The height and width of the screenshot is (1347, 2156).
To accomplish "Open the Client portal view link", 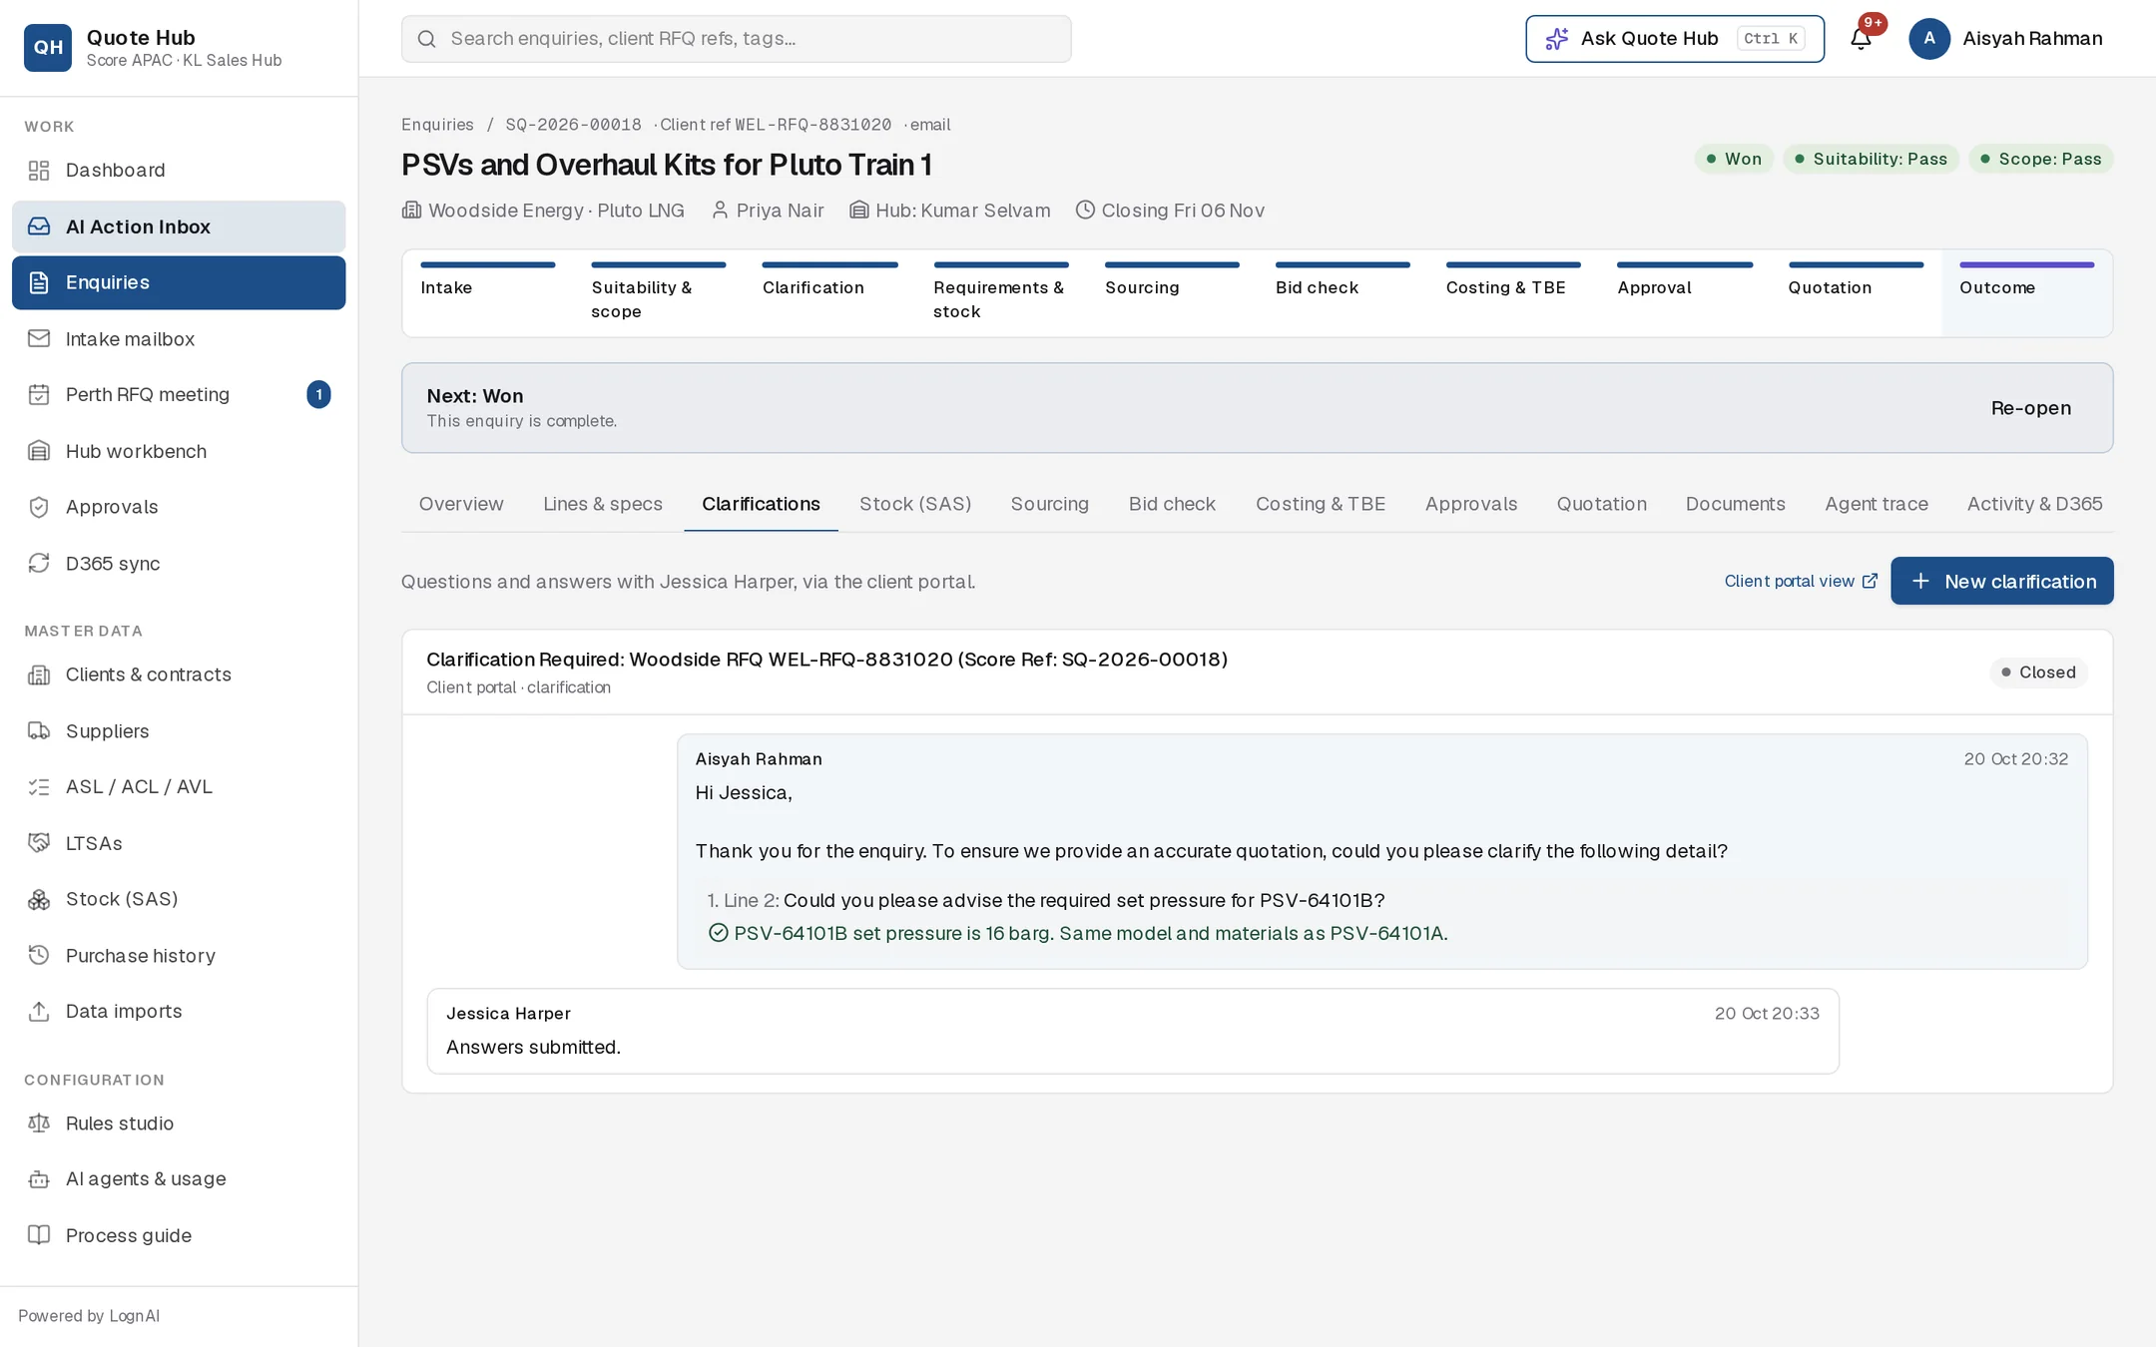I will point(1801,581).
